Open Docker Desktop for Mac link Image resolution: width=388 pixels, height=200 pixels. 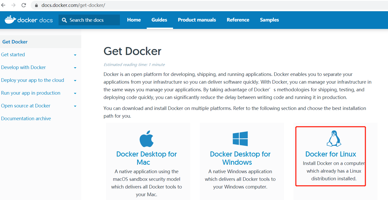tap(146, 158)
